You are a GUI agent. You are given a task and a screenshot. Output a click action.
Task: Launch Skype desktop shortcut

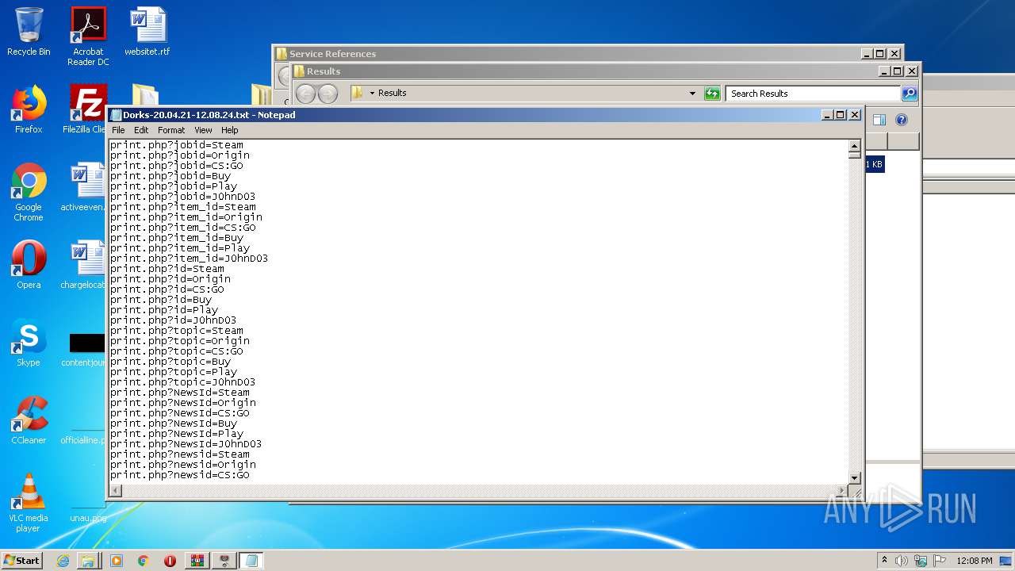pyautogui.click(x=29, y=343)
